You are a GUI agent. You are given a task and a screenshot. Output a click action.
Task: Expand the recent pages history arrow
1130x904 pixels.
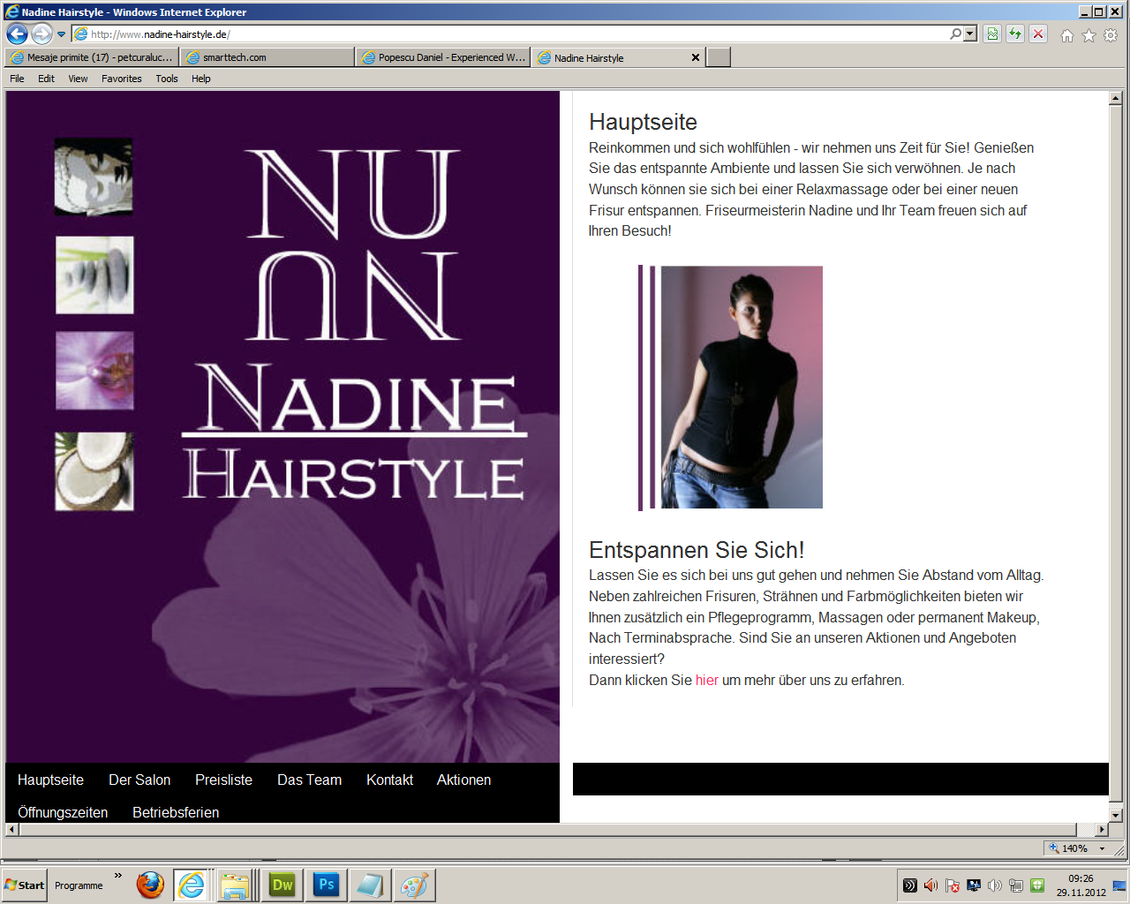(x=61, y=34)
